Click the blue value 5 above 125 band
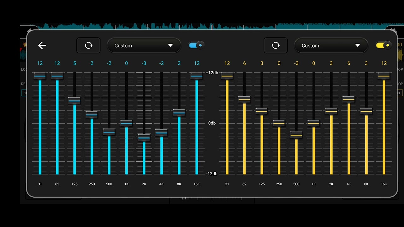Viewport: 404px width, 227px height. [74, 63]
